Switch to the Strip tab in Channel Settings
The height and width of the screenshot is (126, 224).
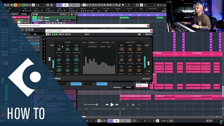[35, 34]
